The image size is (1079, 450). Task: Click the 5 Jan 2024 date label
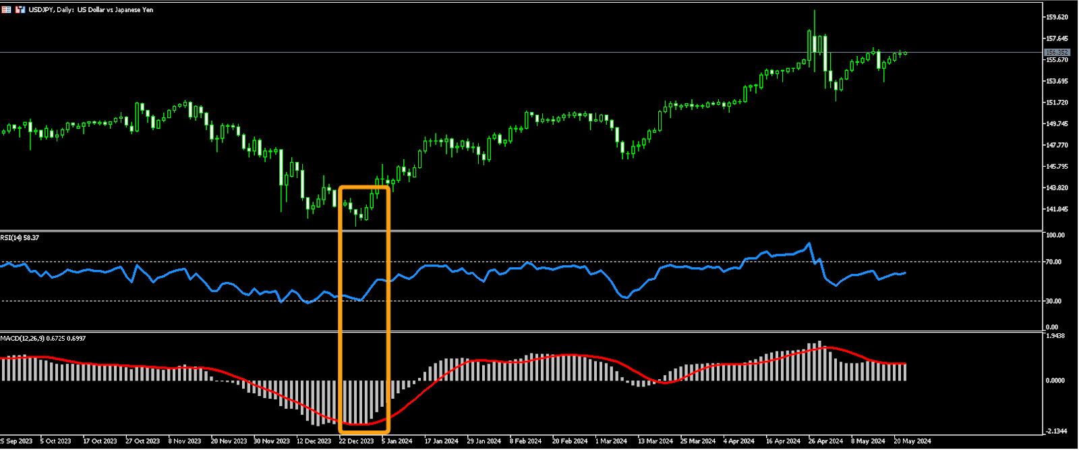point(397,441)
